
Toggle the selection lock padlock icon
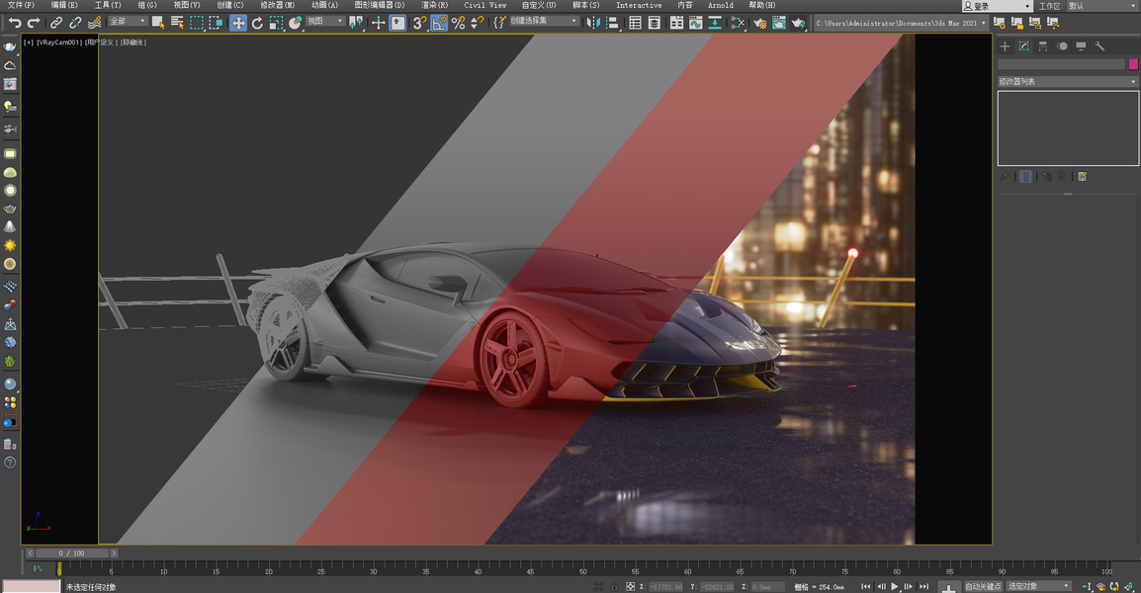613,586
